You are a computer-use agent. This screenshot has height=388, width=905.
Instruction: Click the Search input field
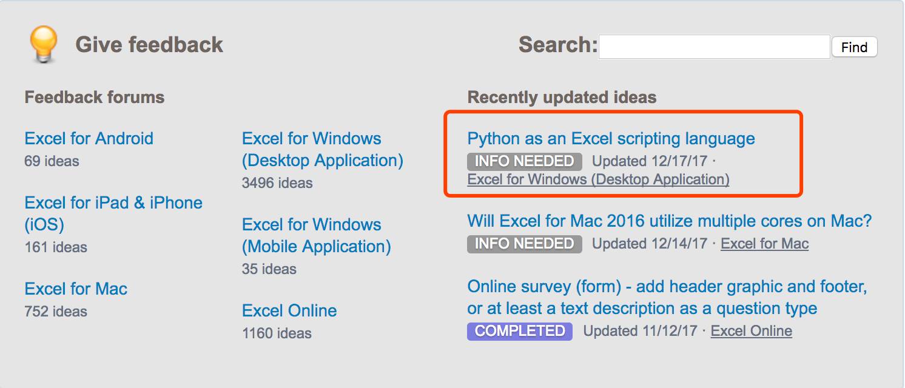pos(715,47)
